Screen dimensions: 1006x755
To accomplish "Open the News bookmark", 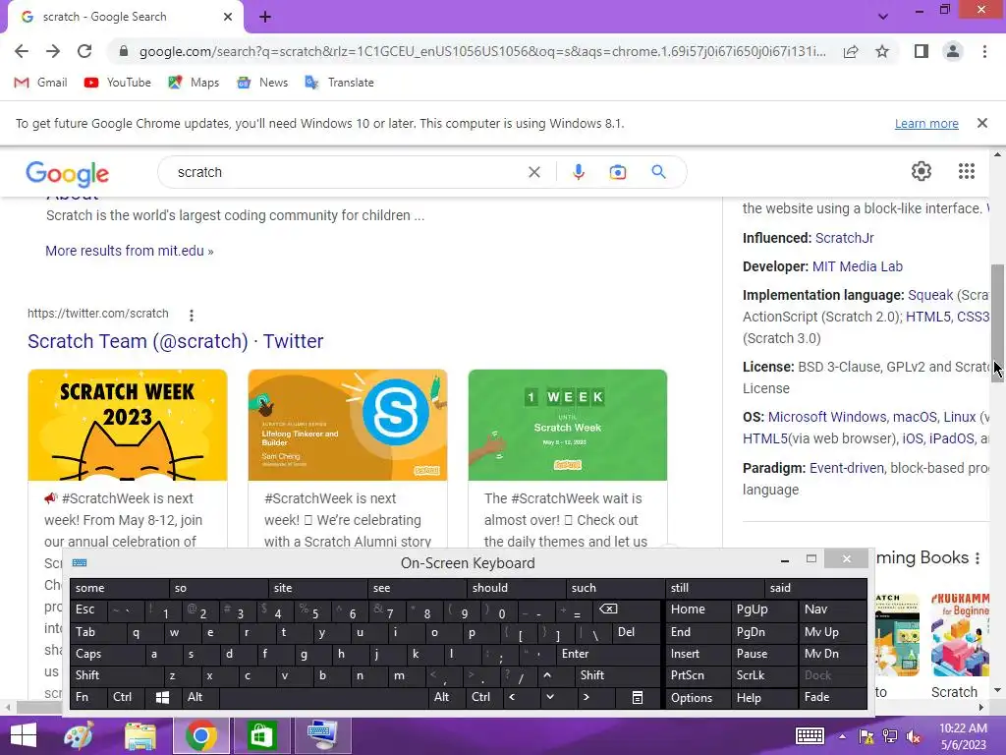I will 261,83.
